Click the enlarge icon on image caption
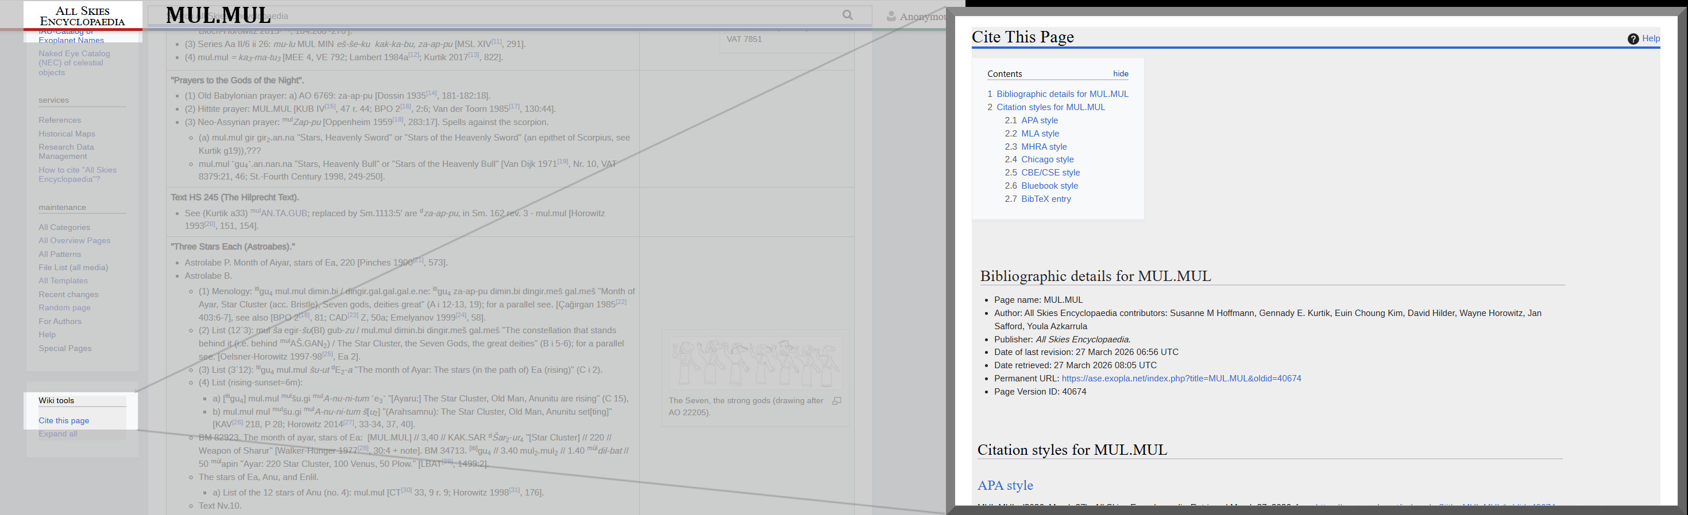Viewport: 1688px width, 515px height. tap(836, 400)
